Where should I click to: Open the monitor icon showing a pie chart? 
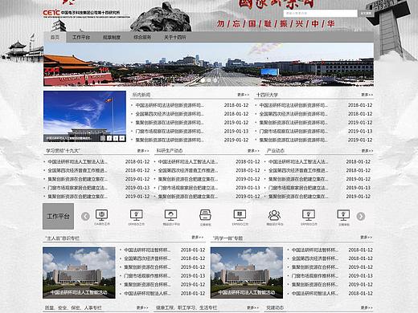(171, 215)
